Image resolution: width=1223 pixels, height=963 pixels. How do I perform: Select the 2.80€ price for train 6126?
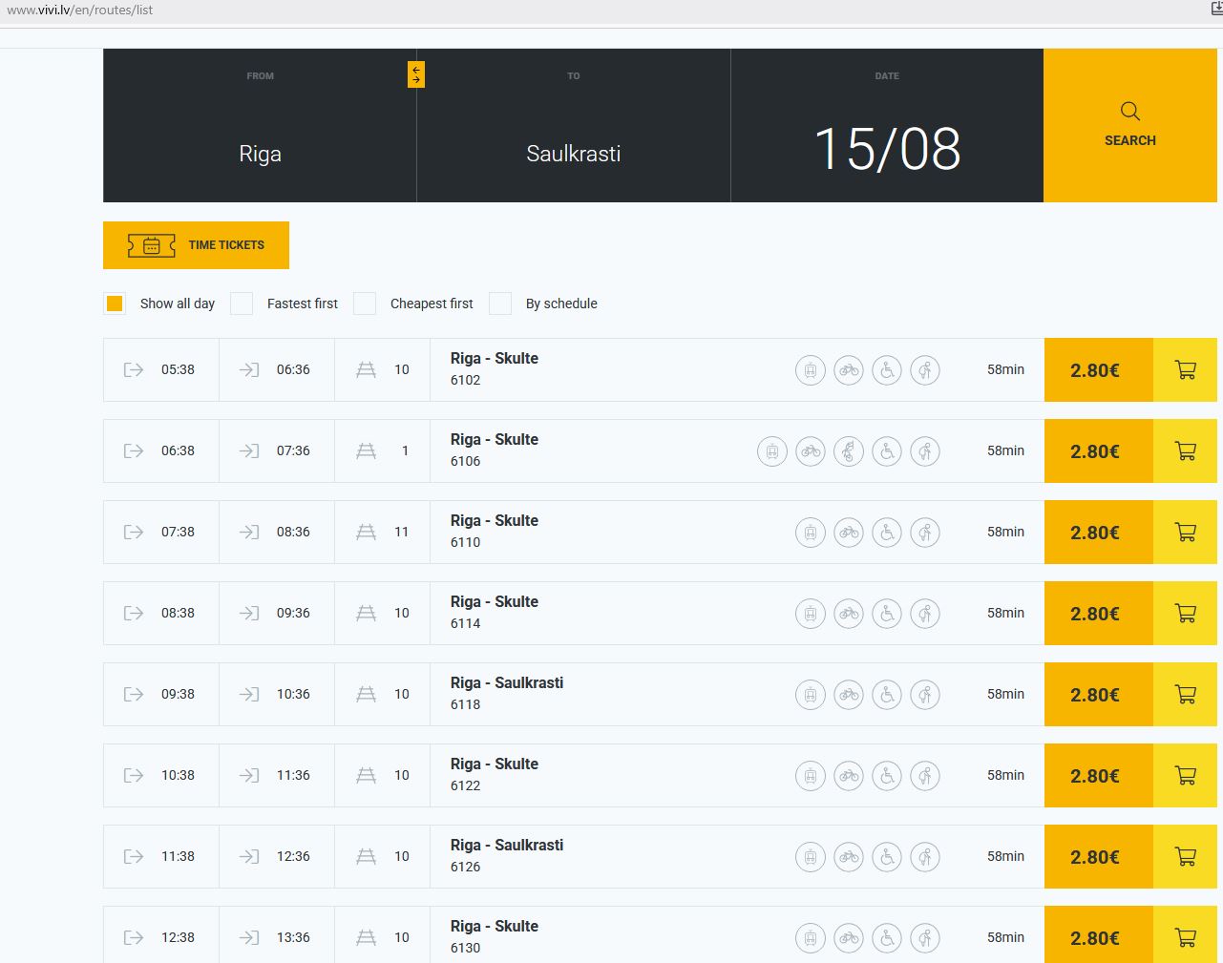coord(1098,856)
